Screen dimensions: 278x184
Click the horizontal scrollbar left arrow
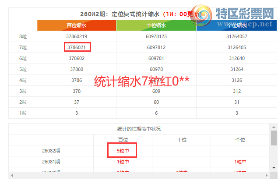click(12, 176)
